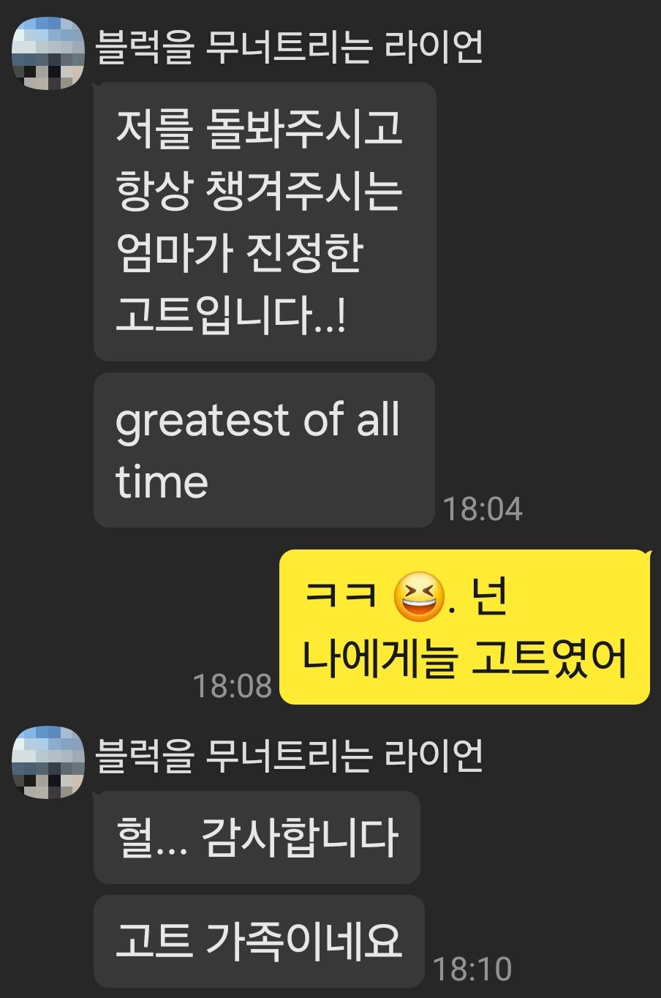
Task: Tap the 18:08 timestamp
Action: [x=232, y=686]
